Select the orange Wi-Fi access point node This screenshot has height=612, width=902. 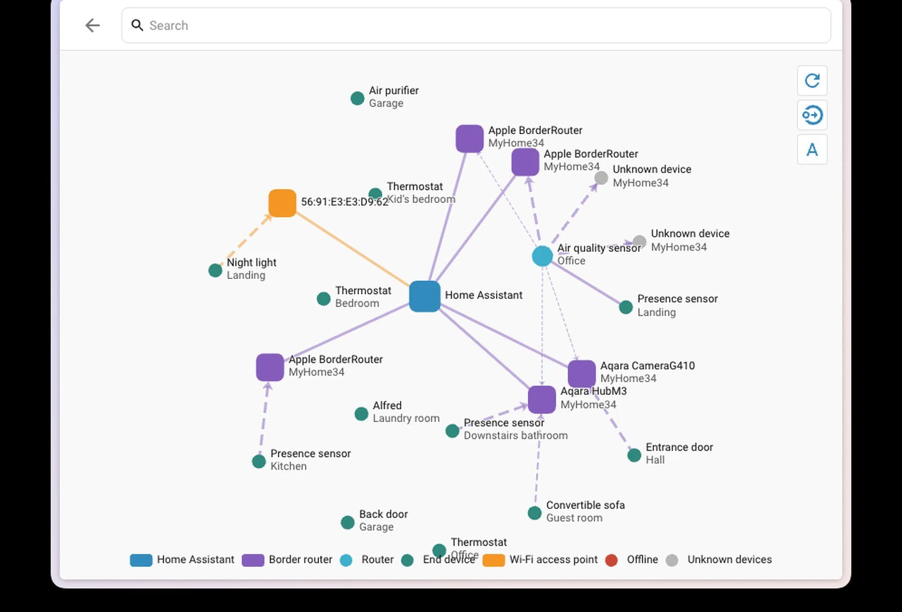coord(282,203)
